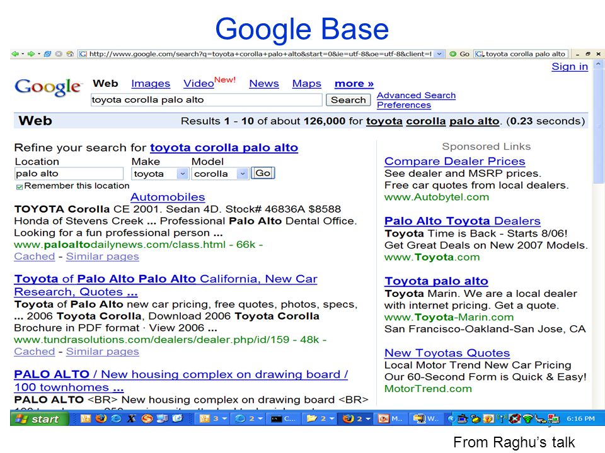Click the Google Search button
The width and height of the screenshot is (605, 453).
(x=348, y=100)
